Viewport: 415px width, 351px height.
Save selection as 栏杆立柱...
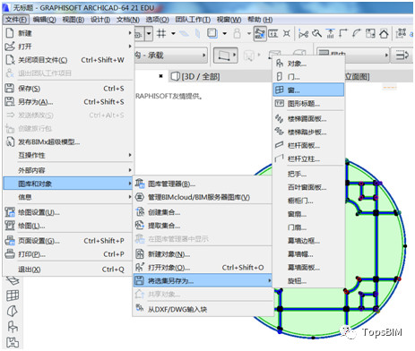coord(308,158)
